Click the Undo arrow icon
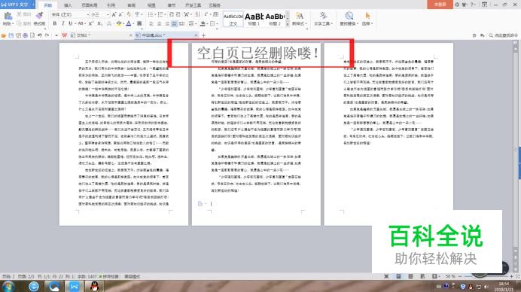The width and height of the screenshot is (521, 292). 40,35
